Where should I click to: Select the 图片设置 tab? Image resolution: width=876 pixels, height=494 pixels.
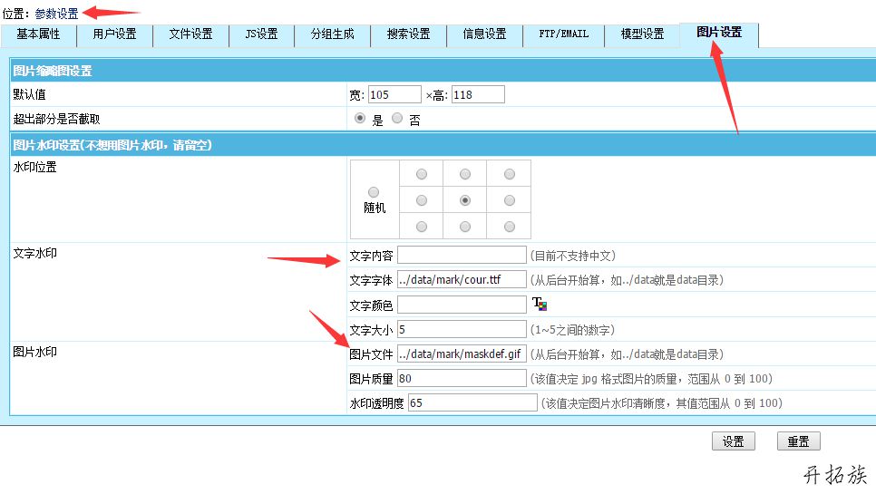[x=719, y=34]
